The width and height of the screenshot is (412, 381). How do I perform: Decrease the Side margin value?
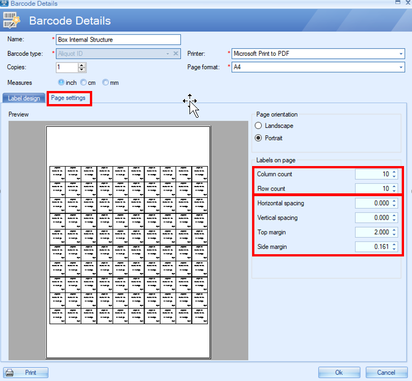[394, 249]
